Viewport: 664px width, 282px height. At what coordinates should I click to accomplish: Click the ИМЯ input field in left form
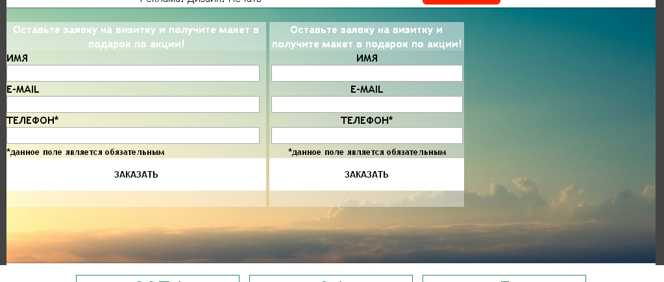click(x=133, y=73)
